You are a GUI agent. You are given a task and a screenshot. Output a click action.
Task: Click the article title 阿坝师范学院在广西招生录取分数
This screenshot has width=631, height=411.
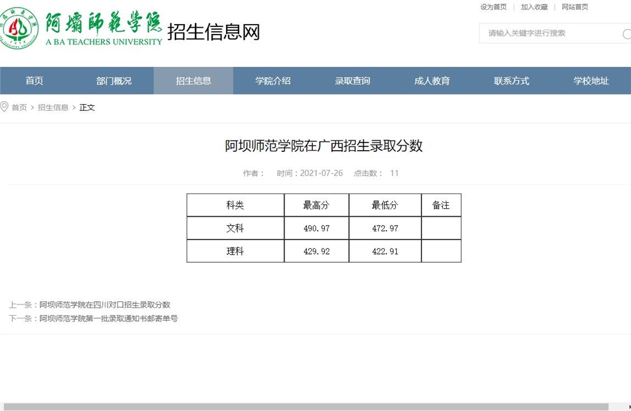pos(324,146)
